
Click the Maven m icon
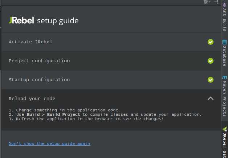(x=224, y=77)
